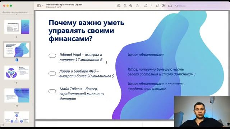This screenshot has height=129, width=230.
Task: Click the zoom in magnifier
Action: tap(131, 6)
